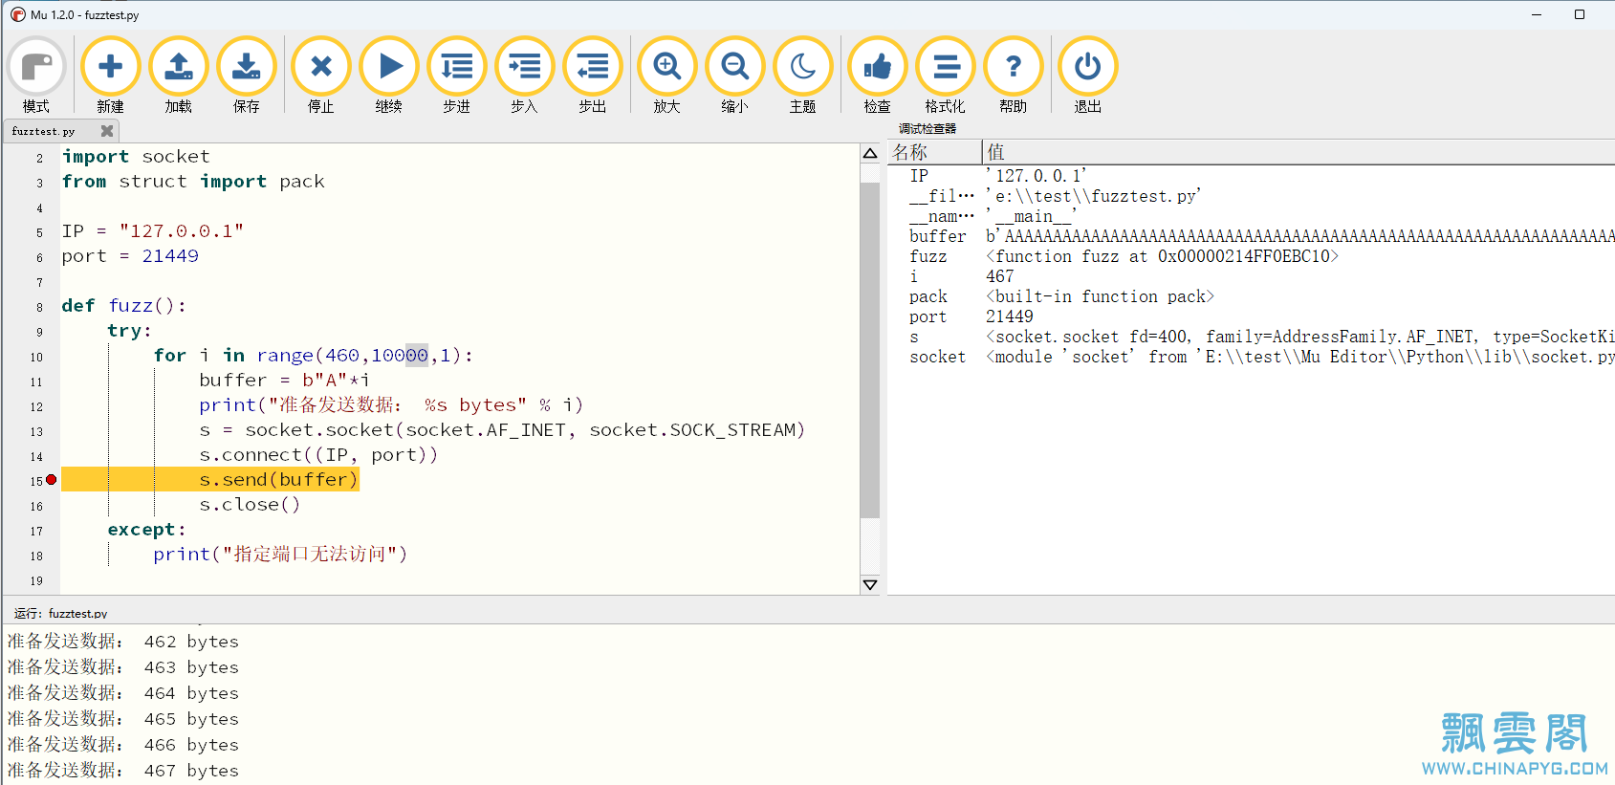This screenshot has height=785, width=1615.
Task: Click the port = 21449 code line
Action: 130,256
